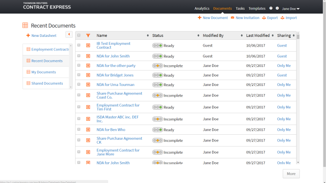Screen dimensions: 326x183
Task: Collapse the left sidebar panel arrow
Action: 69,34
